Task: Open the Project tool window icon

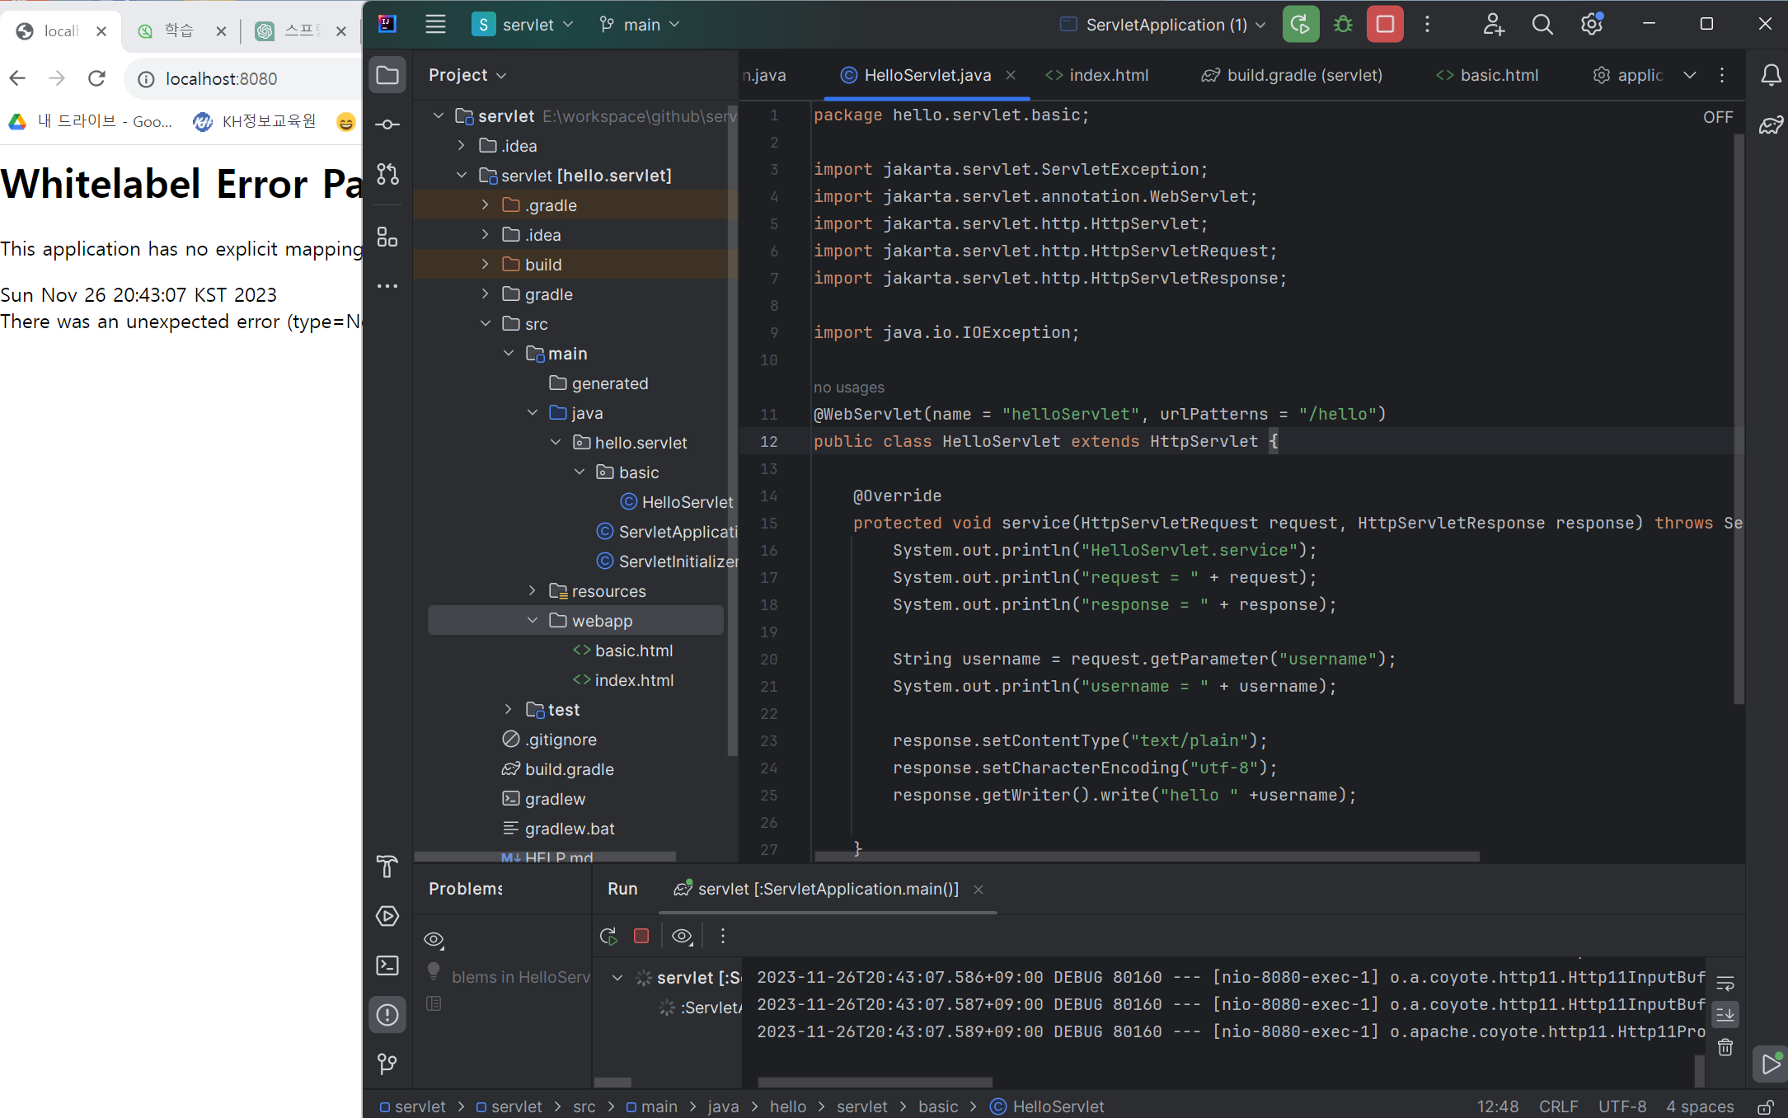Action: click(387, 76)
